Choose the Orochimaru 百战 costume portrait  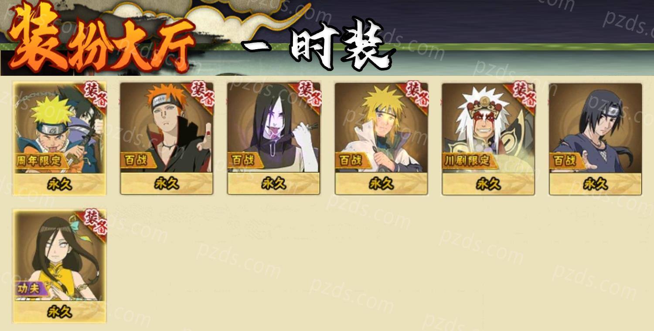click(x=274, y=138)
